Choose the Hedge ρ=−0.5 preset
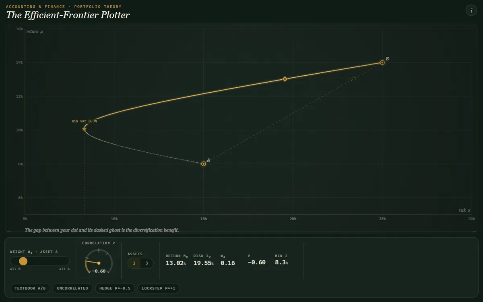Viewport: 483px width, 302px height. (x=115, y=288)
